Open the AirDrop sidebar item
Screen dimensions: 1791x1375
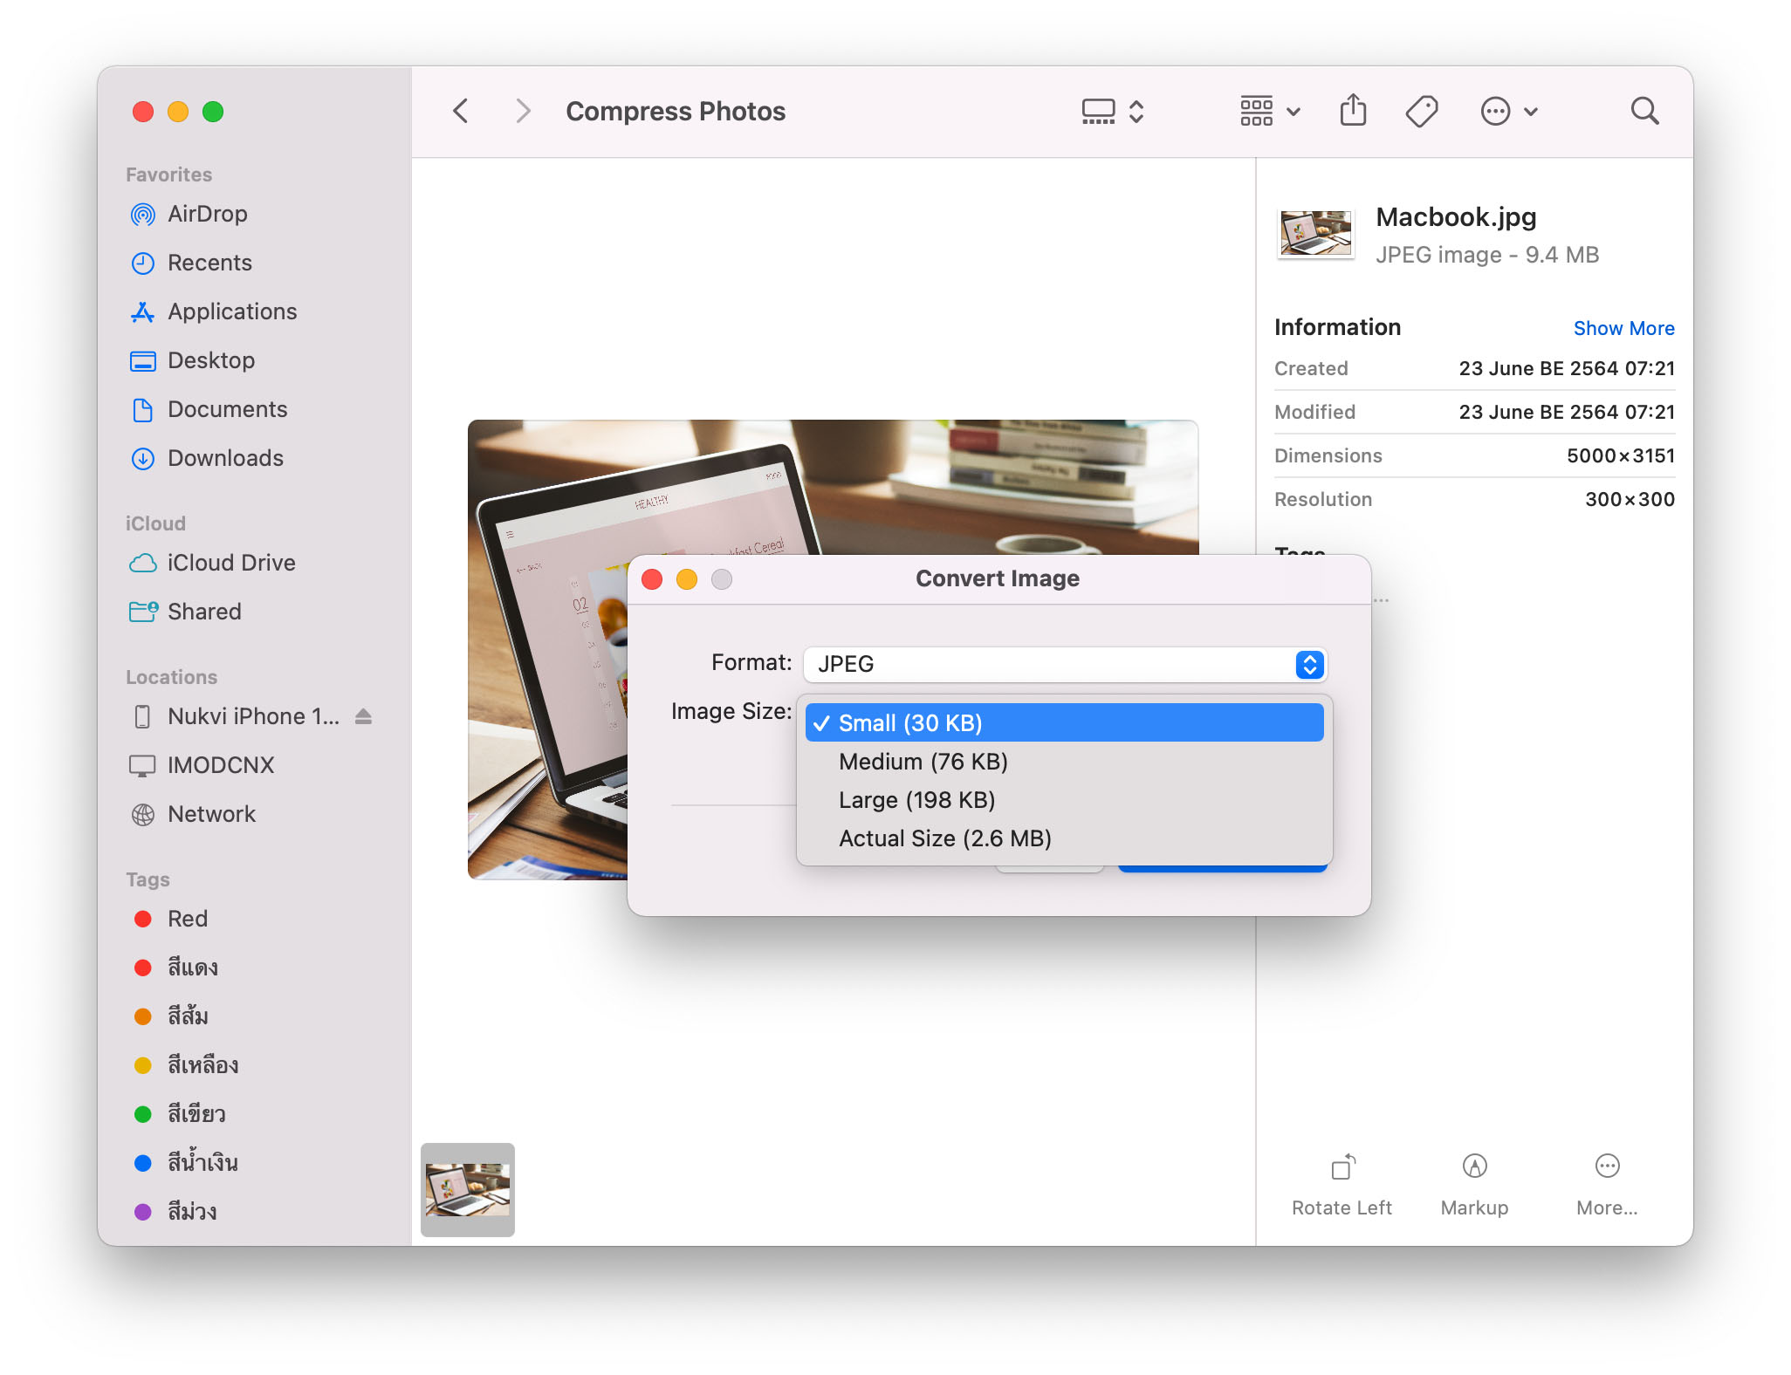pos(207,214)
